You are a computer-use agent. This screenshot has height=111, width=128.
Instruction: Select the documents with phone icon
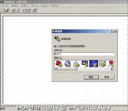[x=102, y=64]
